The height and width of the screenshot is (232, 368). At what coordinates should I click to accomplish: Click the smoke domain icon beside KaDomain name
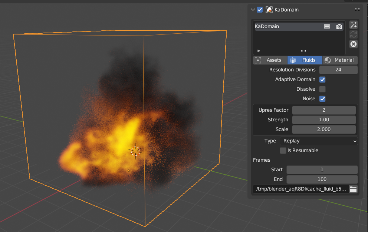click(269, 10)
